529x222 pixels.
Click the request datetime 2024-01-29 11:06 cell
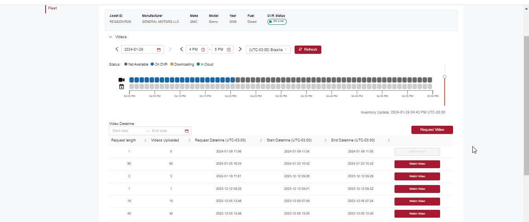pos(229,151)
